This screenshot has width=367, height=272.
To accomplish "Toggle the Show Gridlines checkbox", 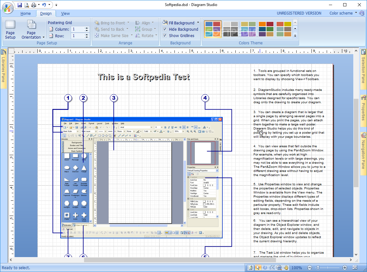I will [x=165, y=35].
